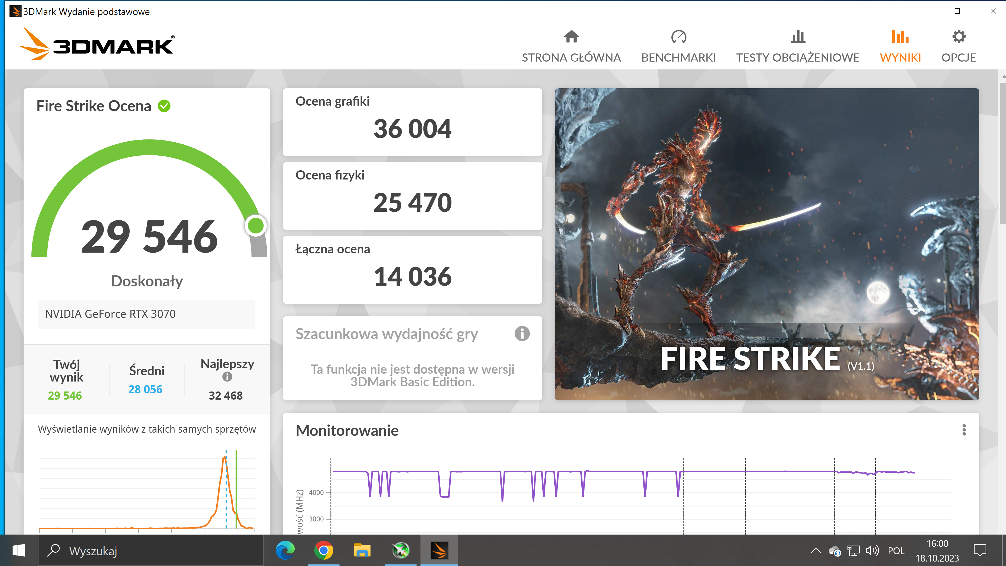Click the green validation checkmark beside Fire Strike Ocena
1006x566 pixels.
[x=164, y=106]
